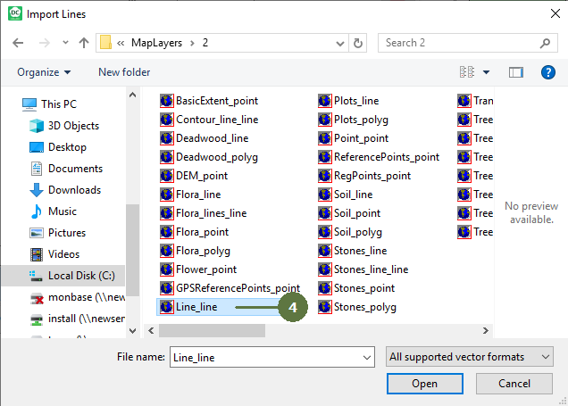The width and height of the screenshot is (568, 406).
Task: Click the Back navigation arrow
Action: pos(18,43)
